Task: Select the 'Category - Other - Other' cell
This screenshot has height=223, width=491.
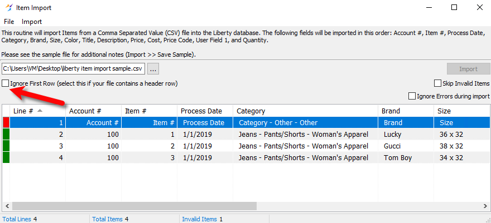Action: pyautogui.click(x=306, y=122)
